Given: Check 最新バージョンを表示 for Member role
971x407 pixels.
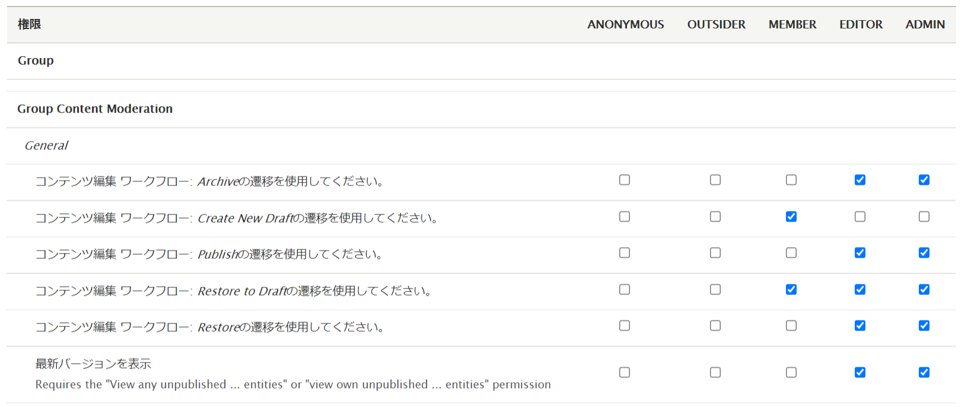Looking at the screenshot, I should 791,373.
